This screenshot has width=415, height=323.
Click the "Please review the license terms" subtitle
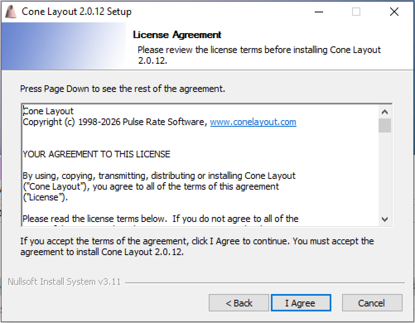(x=259, y=50)
